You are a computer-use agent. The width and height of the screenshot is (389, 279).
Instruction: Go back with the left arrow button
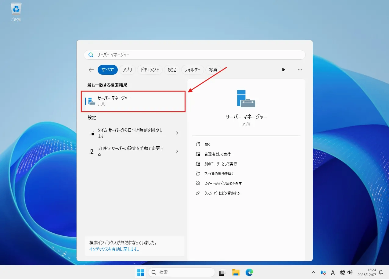click(x=91, y=70)
